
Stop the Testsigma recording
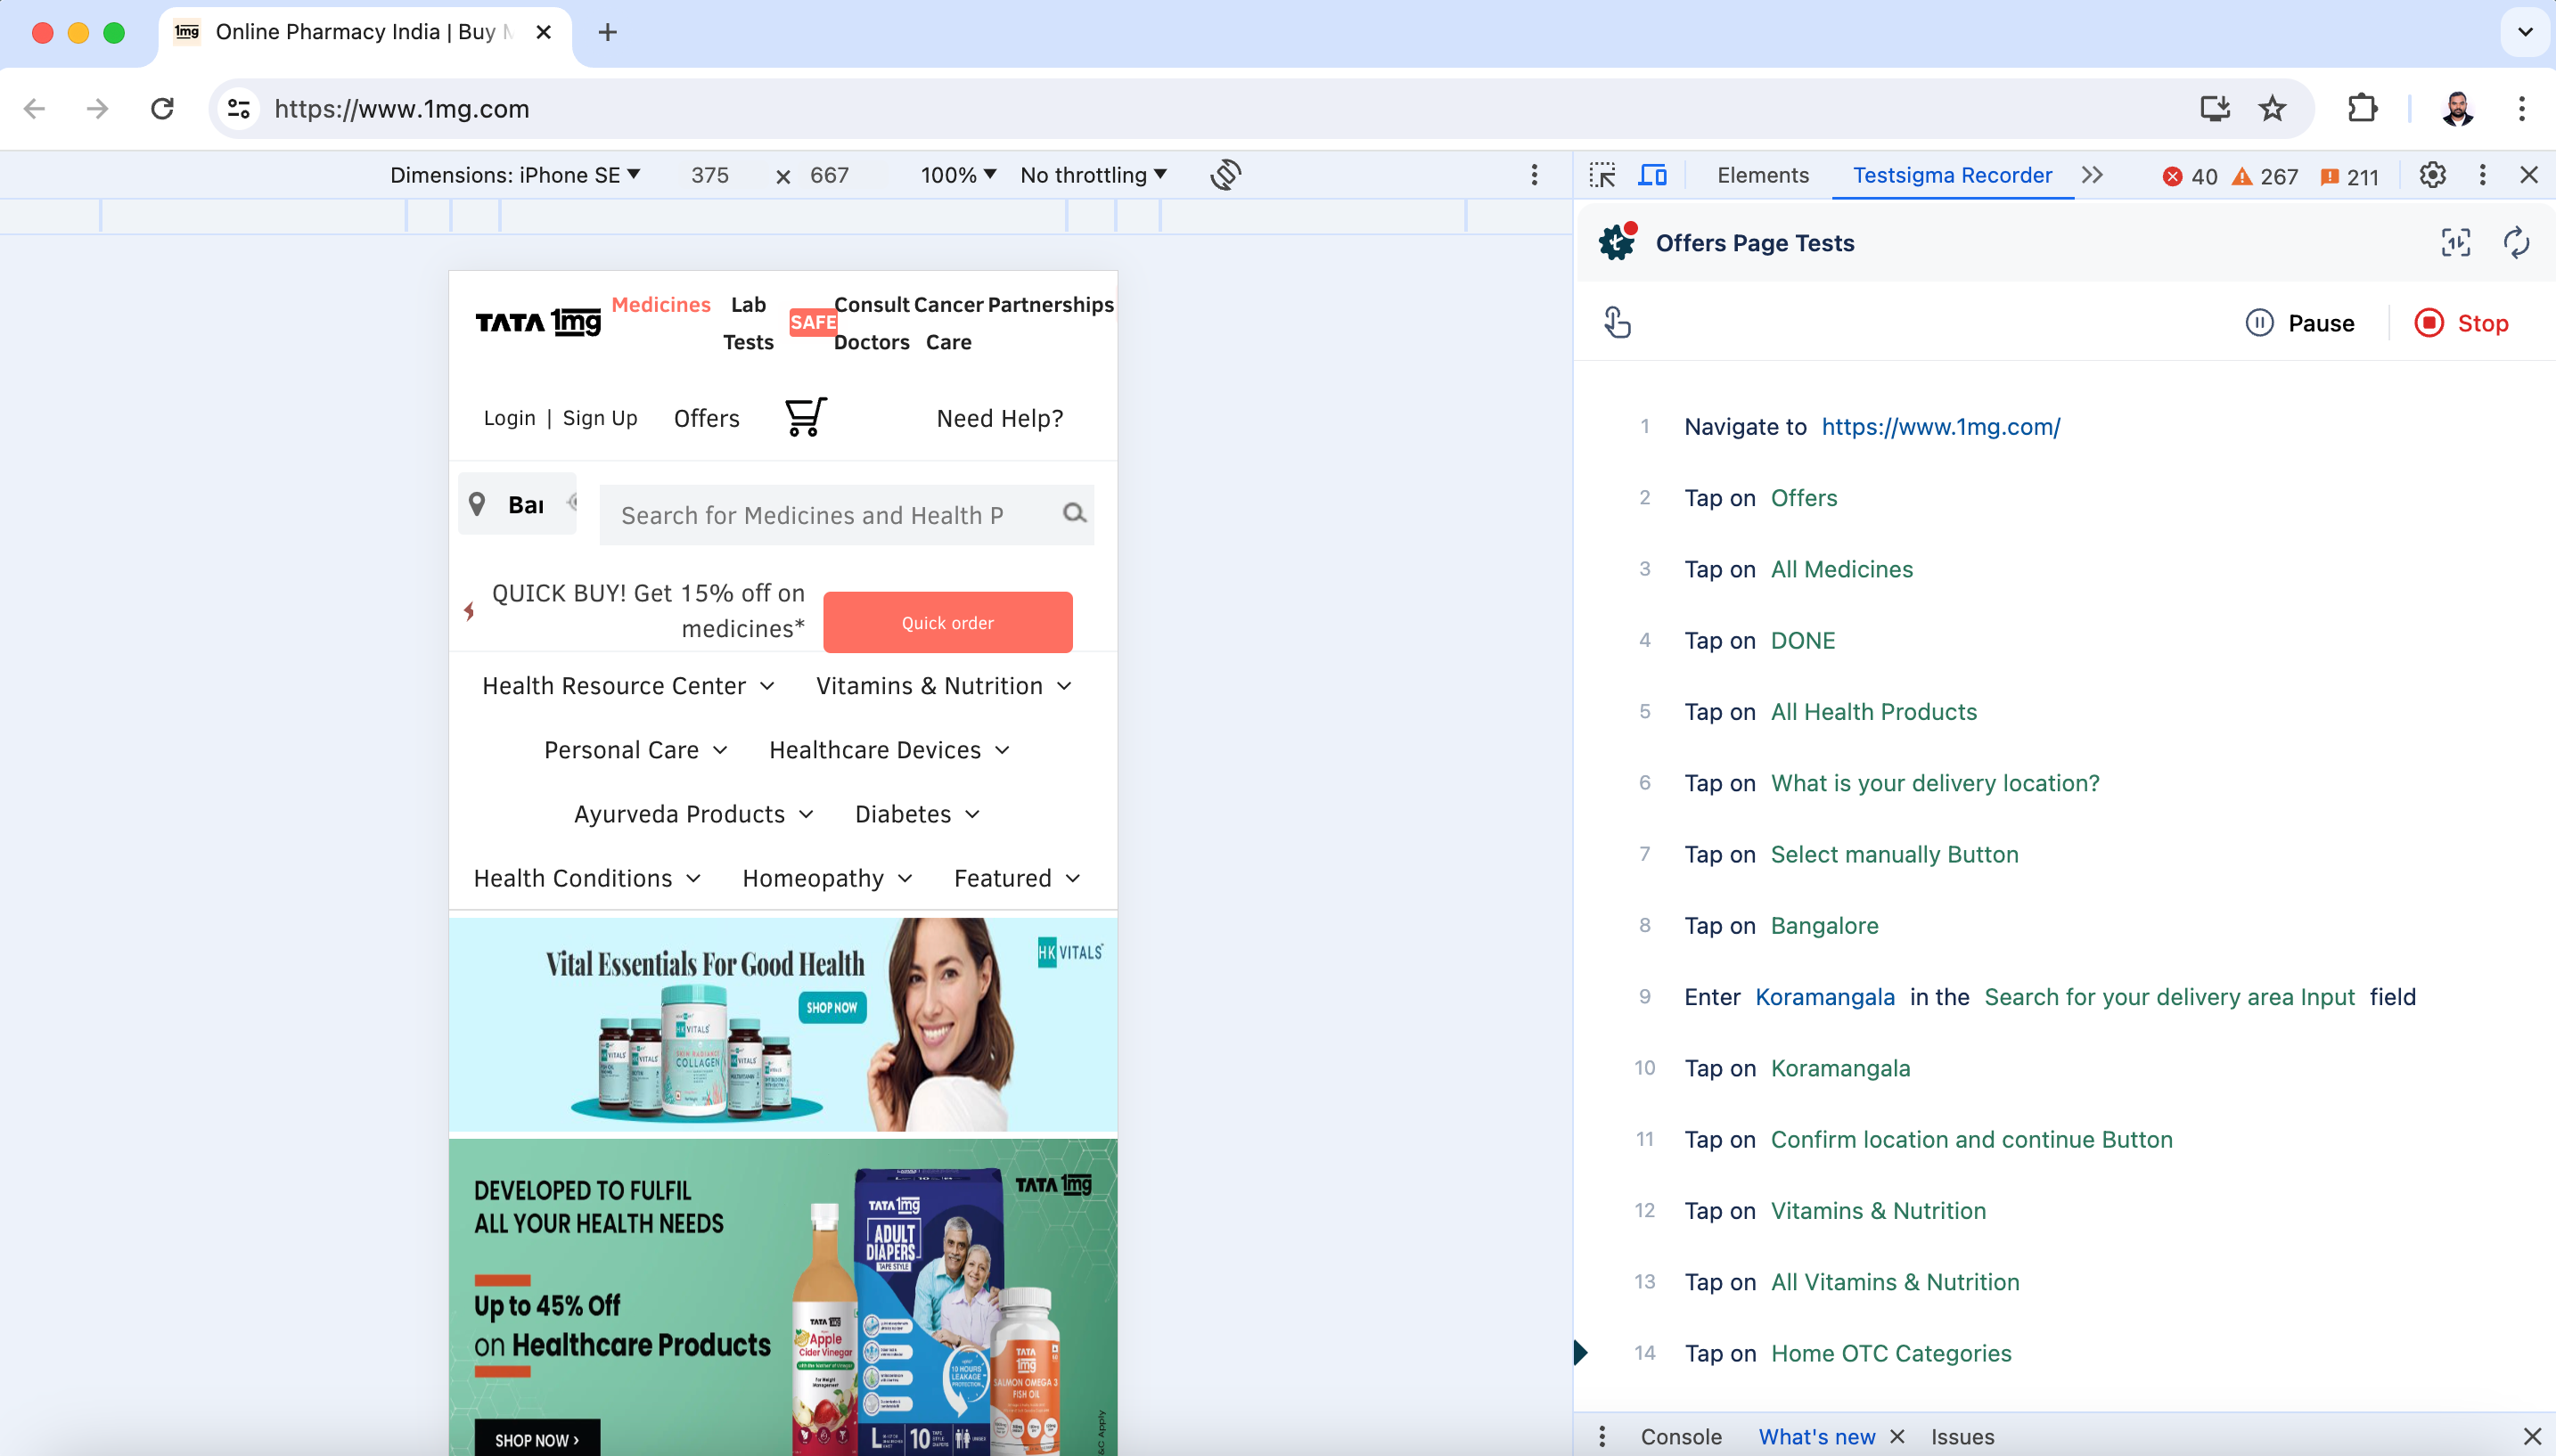[2462, 323]
